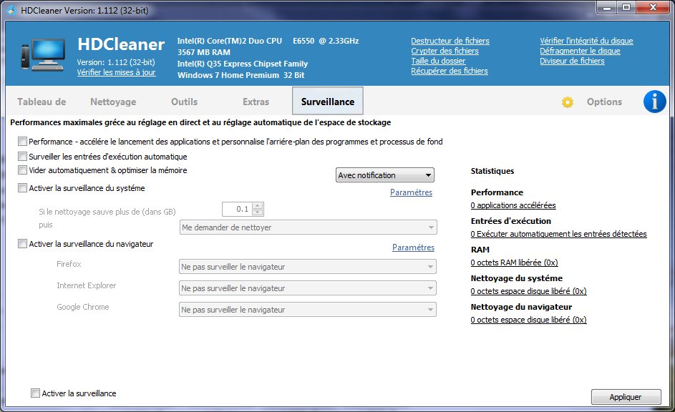This screenshot has height=412, width=675.
Task: Select the Extras tab
Action: pos(256,102)
